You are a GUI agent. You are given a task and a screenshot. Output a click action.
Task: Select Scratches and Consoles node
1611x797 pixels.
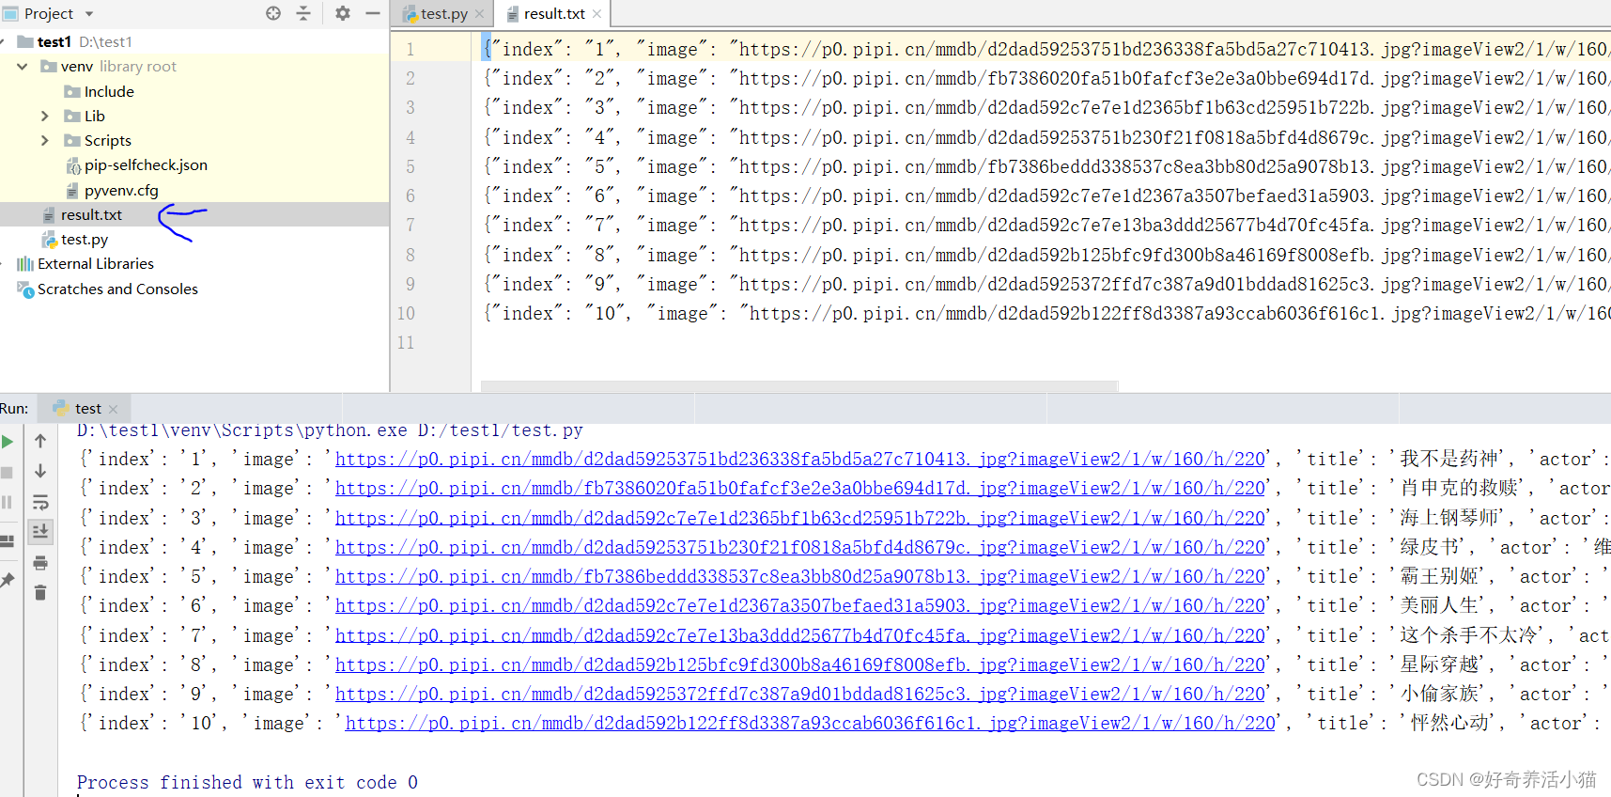(x=108, y=289)
